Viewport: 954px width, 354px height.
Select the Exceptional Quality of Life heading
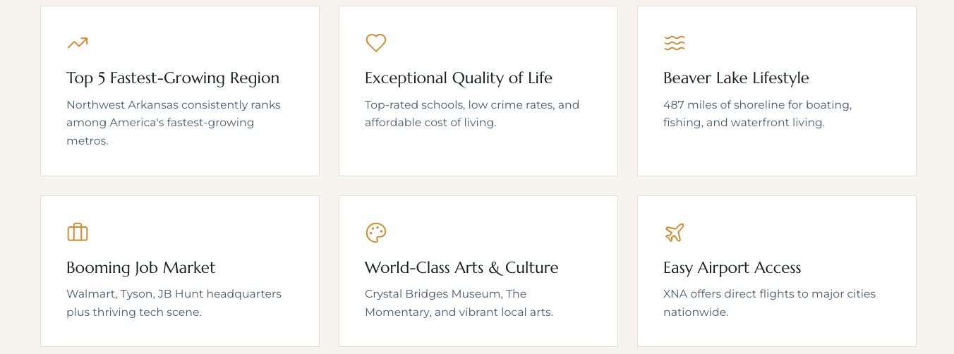[x=458, y=78]
